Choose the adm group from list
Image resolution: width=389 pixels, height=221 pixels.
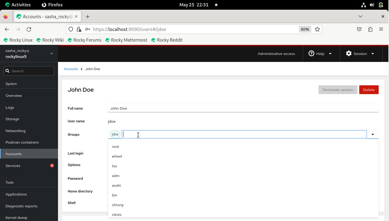(116, 176)
